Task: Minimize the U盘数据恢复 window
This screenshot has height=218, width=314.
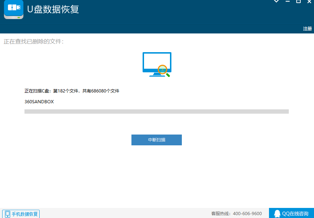Action: click(287, 1)
